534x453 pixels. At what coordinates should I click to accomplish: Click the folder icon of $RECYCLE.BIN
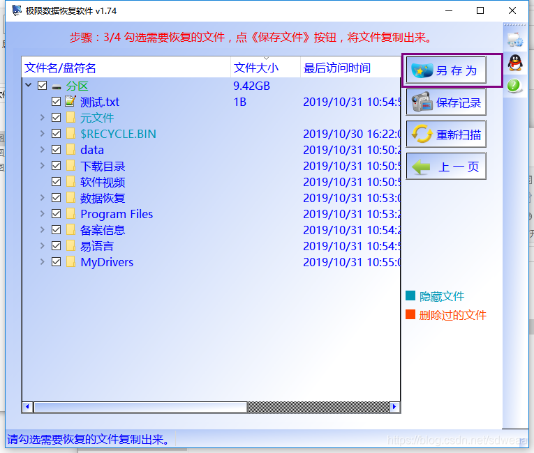click(x=71, y=133)
